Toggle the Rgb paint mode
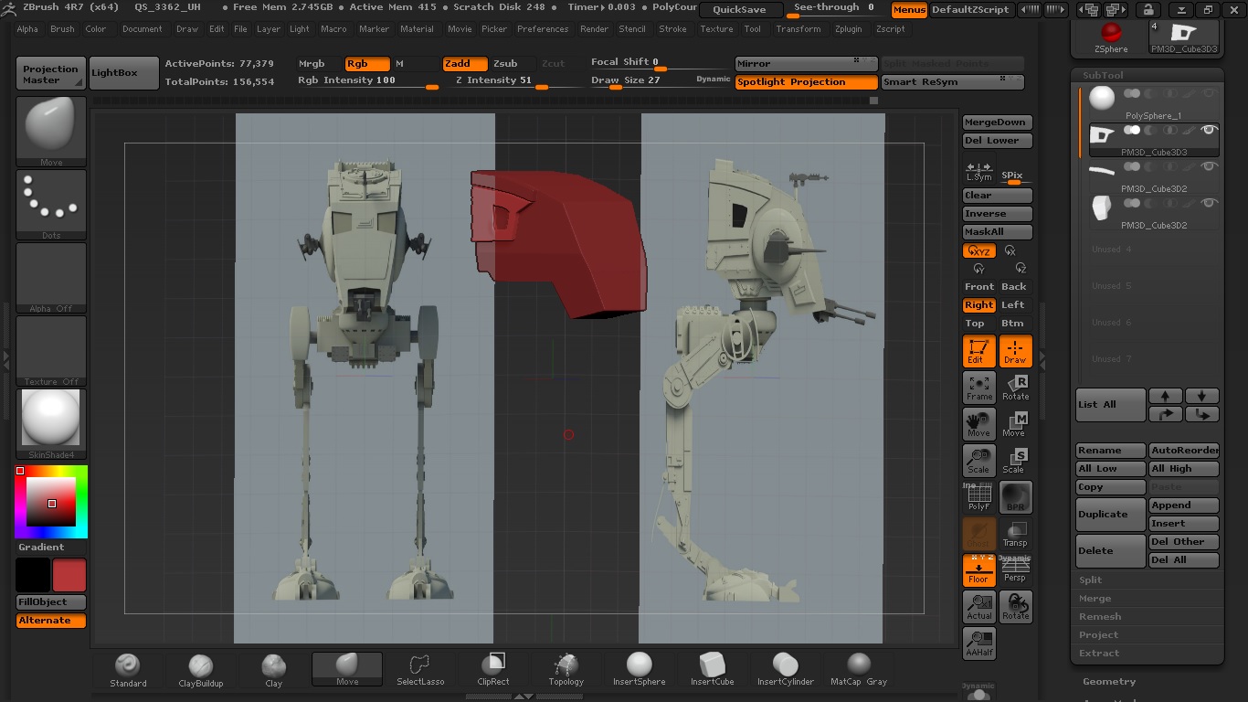1248x702 pixels. pos(367,64)
